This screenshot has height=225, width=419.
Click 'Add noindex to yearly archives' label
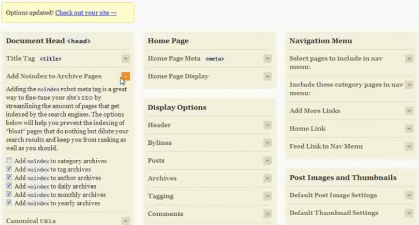[57, 203]
